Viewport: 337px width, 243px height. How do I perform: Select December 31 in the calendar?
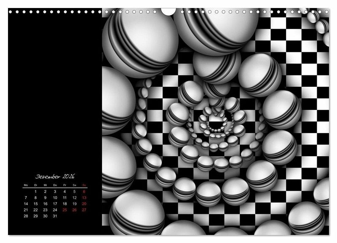pyautogui.click(x=55, y=216)
